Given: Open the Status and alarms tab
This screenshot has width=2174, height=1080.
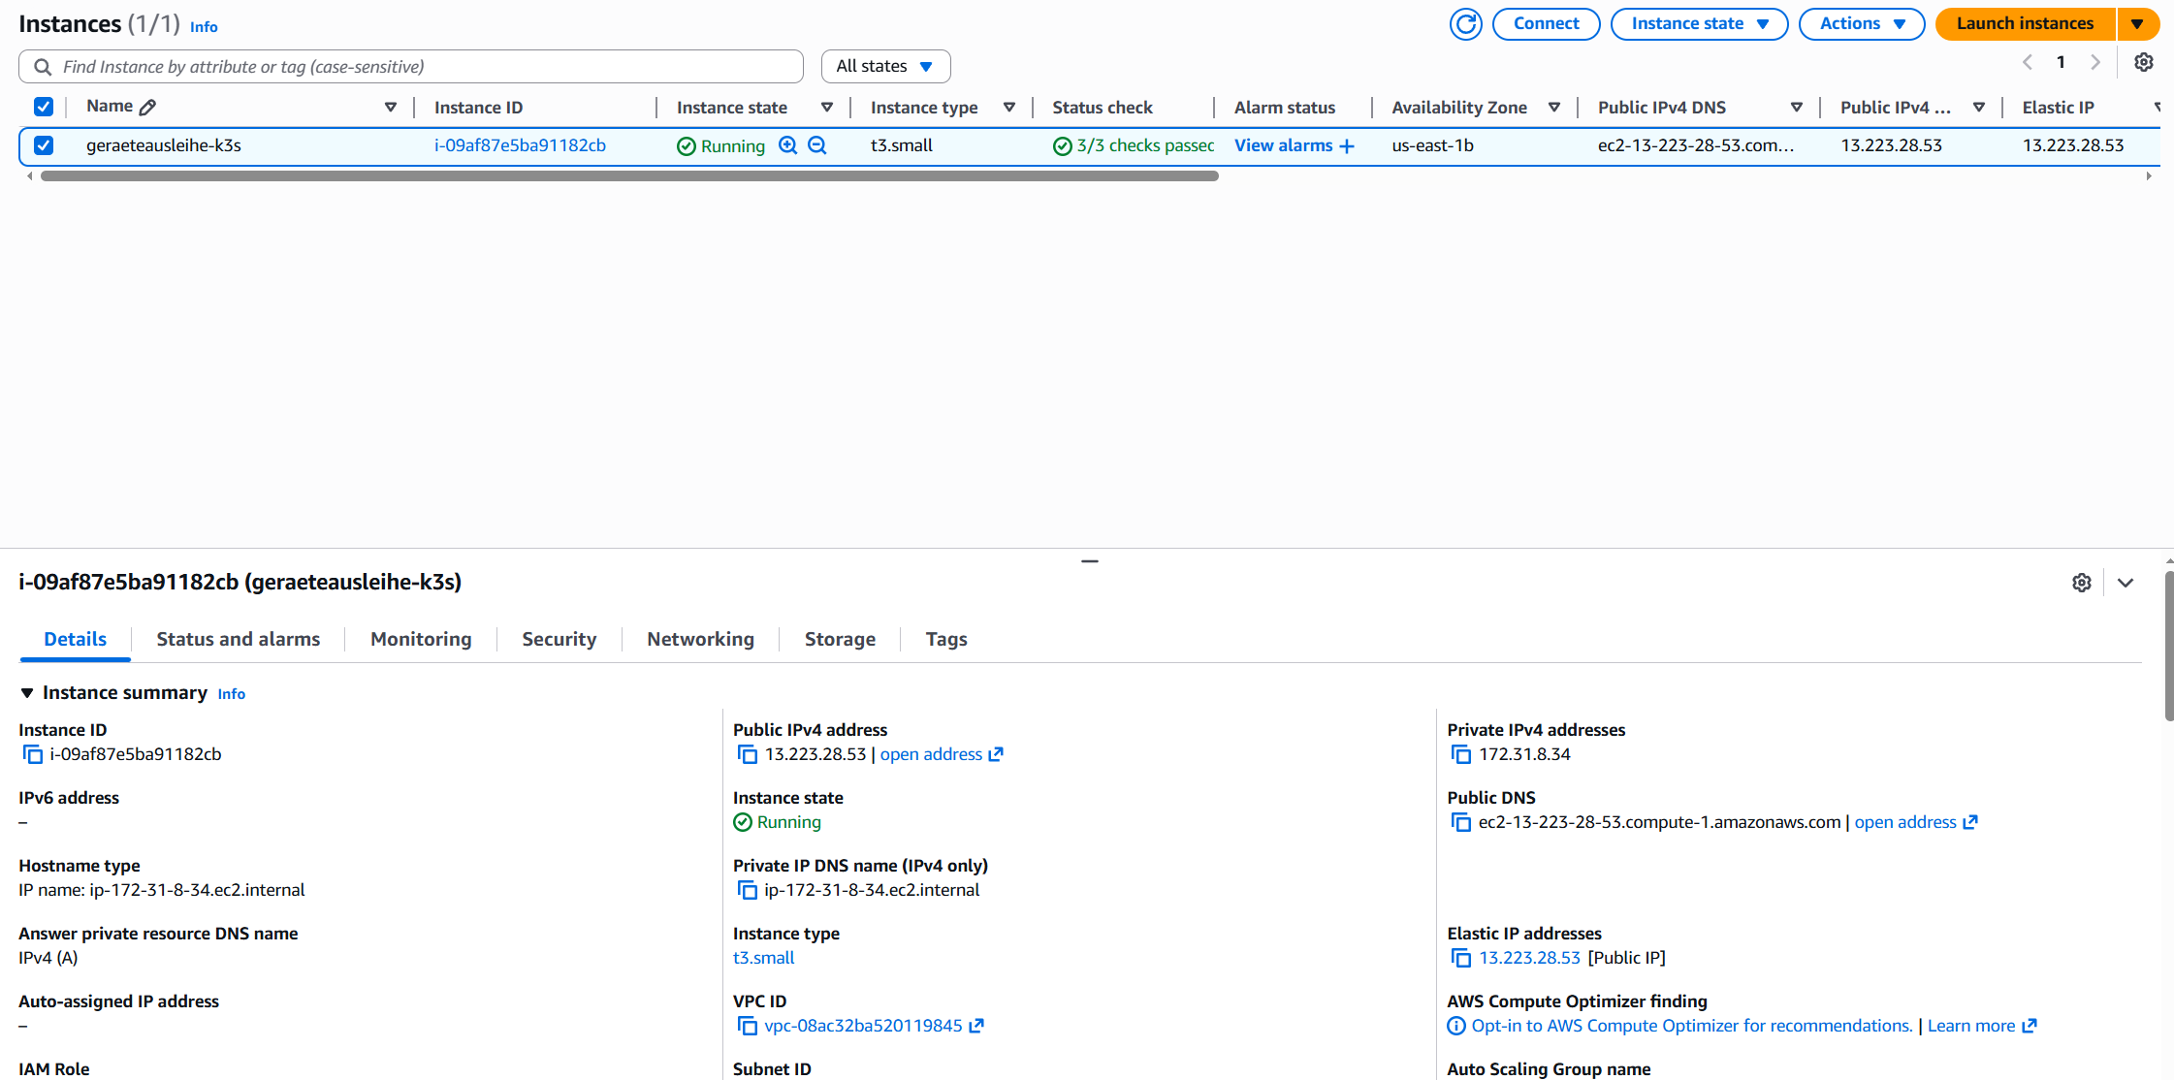Looking at the screenshot, I should coord(239,639).
